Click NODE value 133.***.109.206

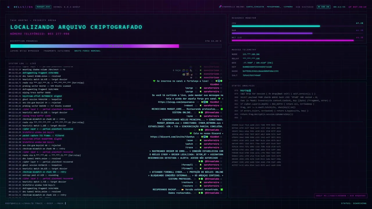[x=251, y=54]
